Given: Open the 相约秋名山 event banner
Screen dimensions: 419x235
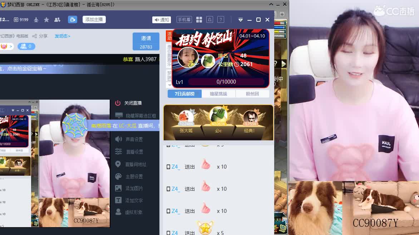Looking at the screenshot, I should click(x=221, y=58).
